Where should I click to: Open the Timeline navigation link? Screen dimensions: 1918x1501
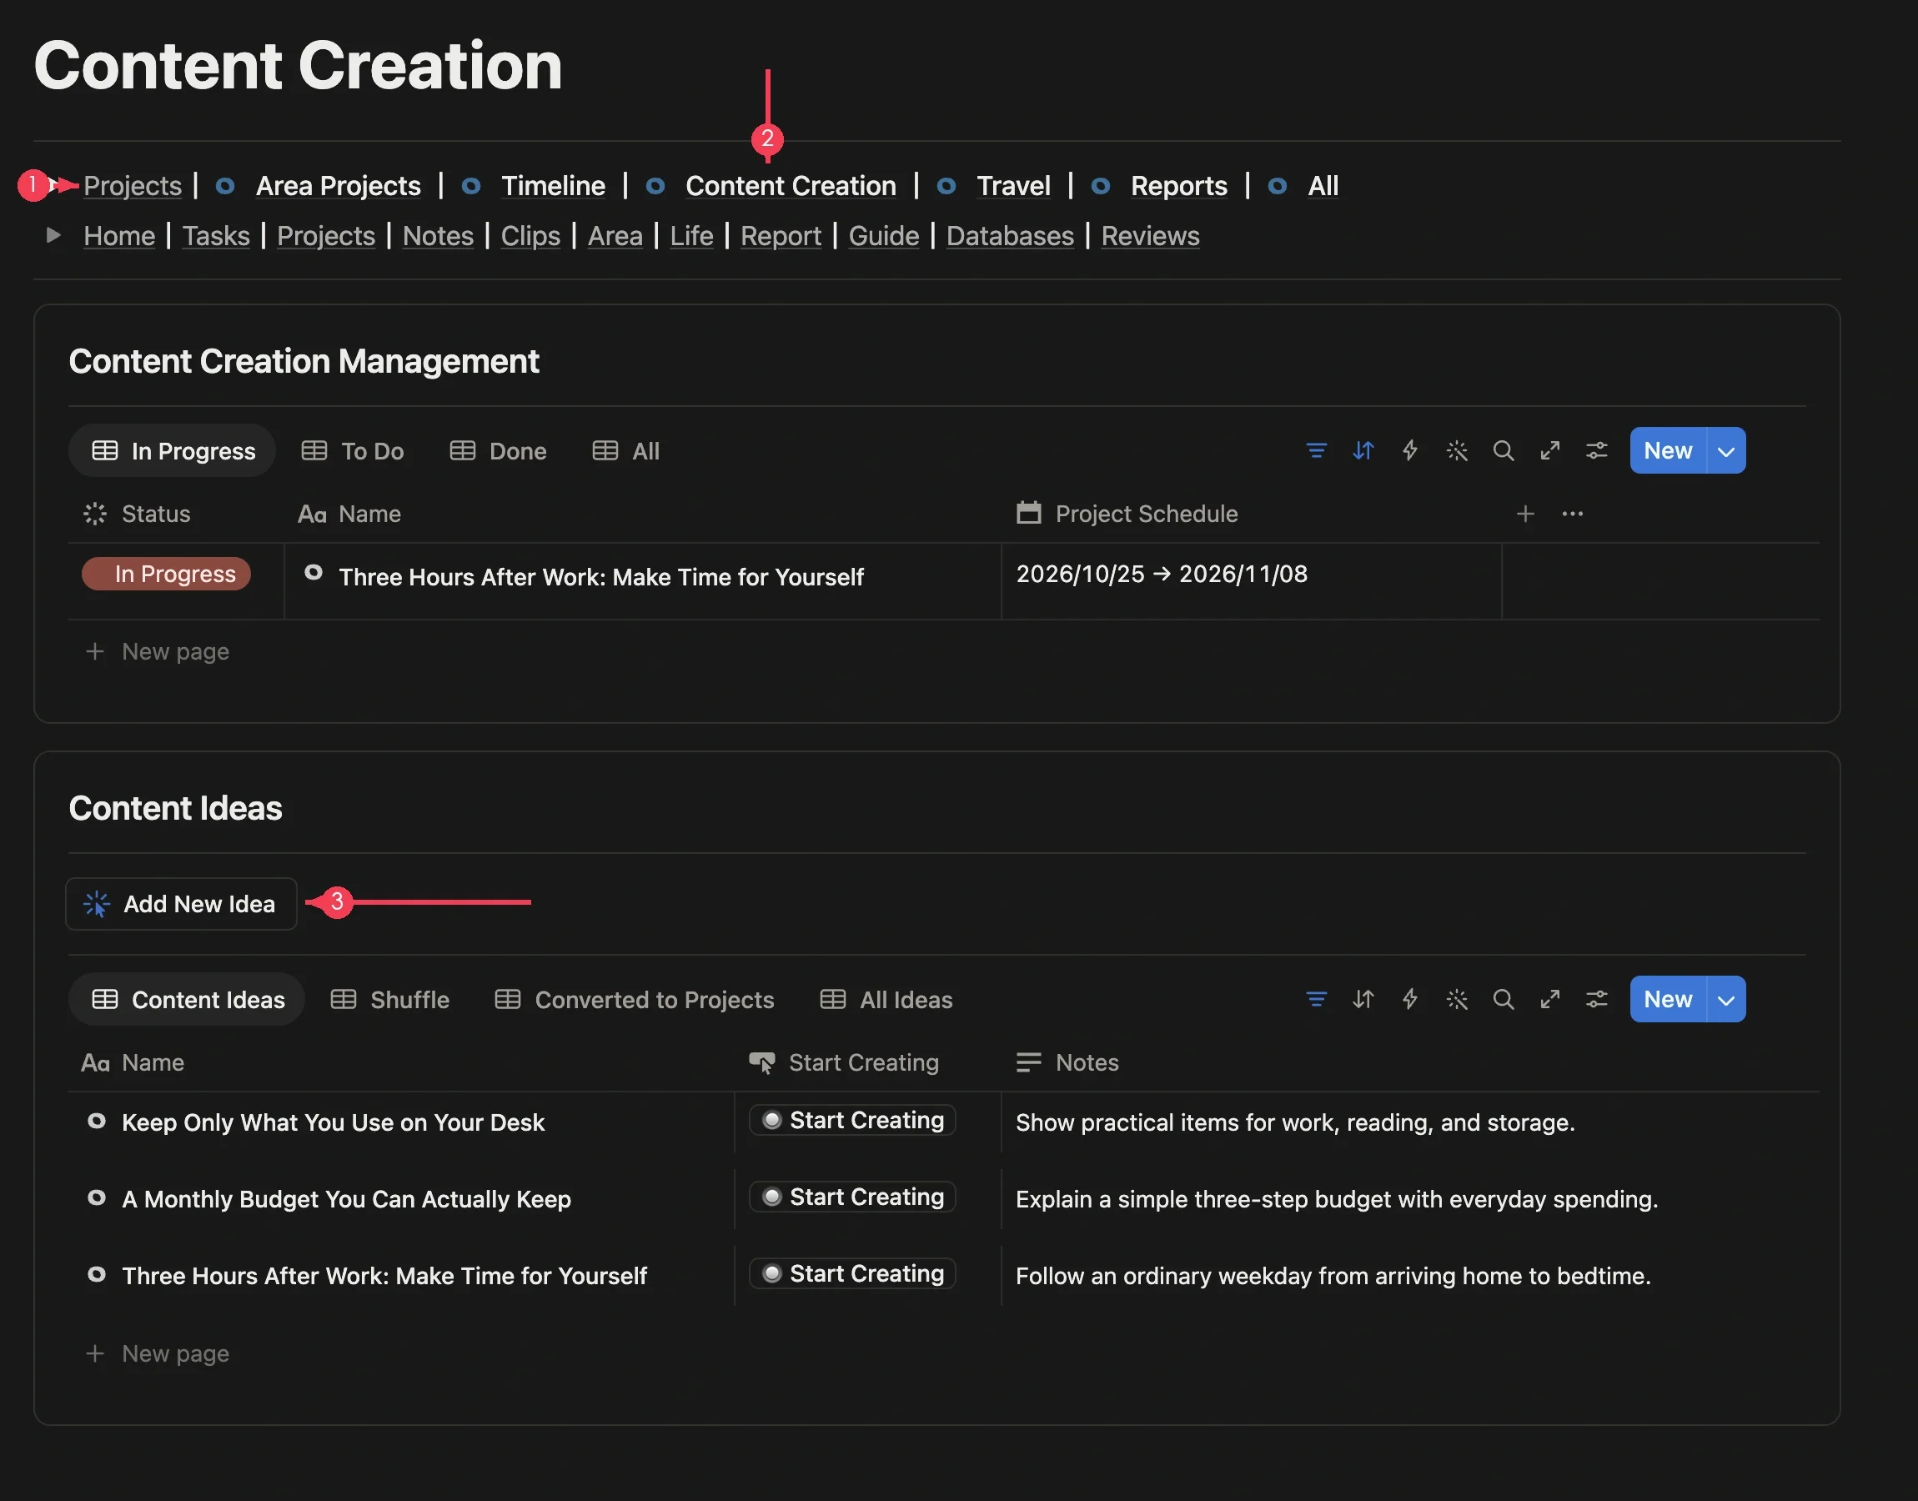point(553,185)
